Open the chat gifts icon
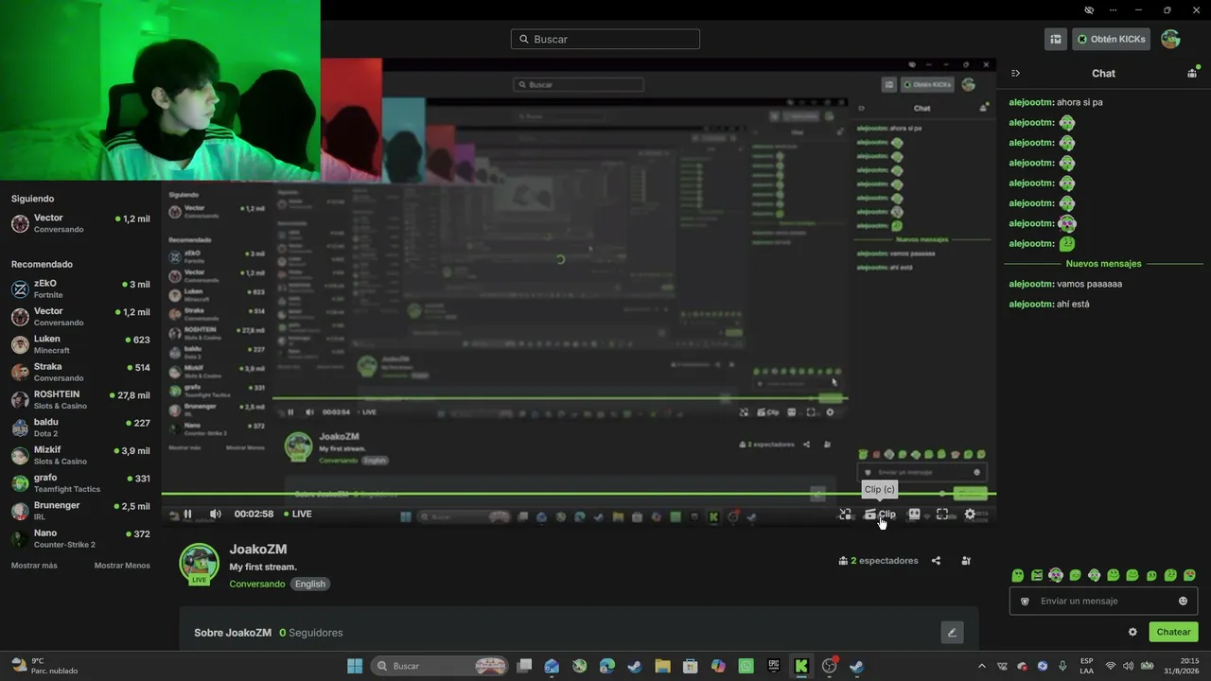This screenshot has width=1211, height=681. [1192, 73]
